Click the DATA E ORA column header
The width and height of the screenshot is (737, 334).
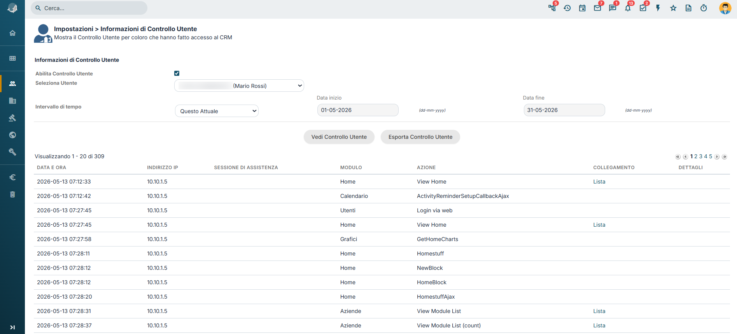click(51, 168)
